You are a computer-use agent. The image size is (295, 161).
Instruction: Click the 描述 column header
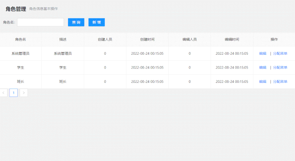point(63,39)
